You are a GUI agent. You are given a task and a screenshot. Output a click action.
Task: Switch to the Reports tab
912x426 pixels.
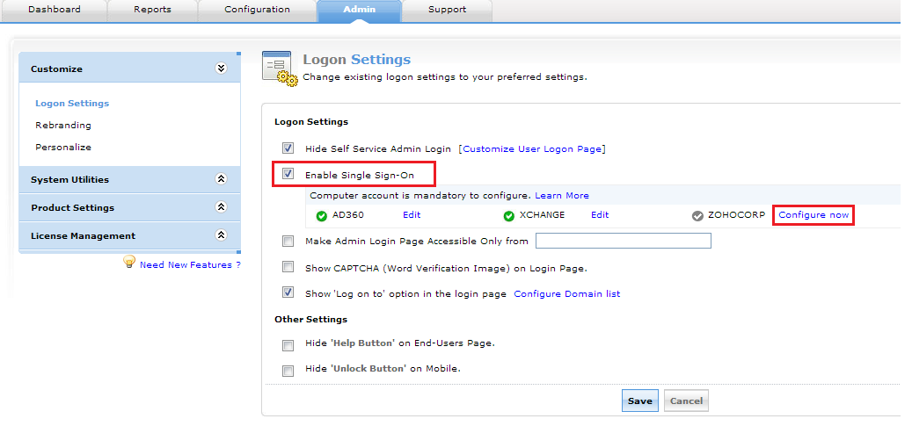click(152, 10)
